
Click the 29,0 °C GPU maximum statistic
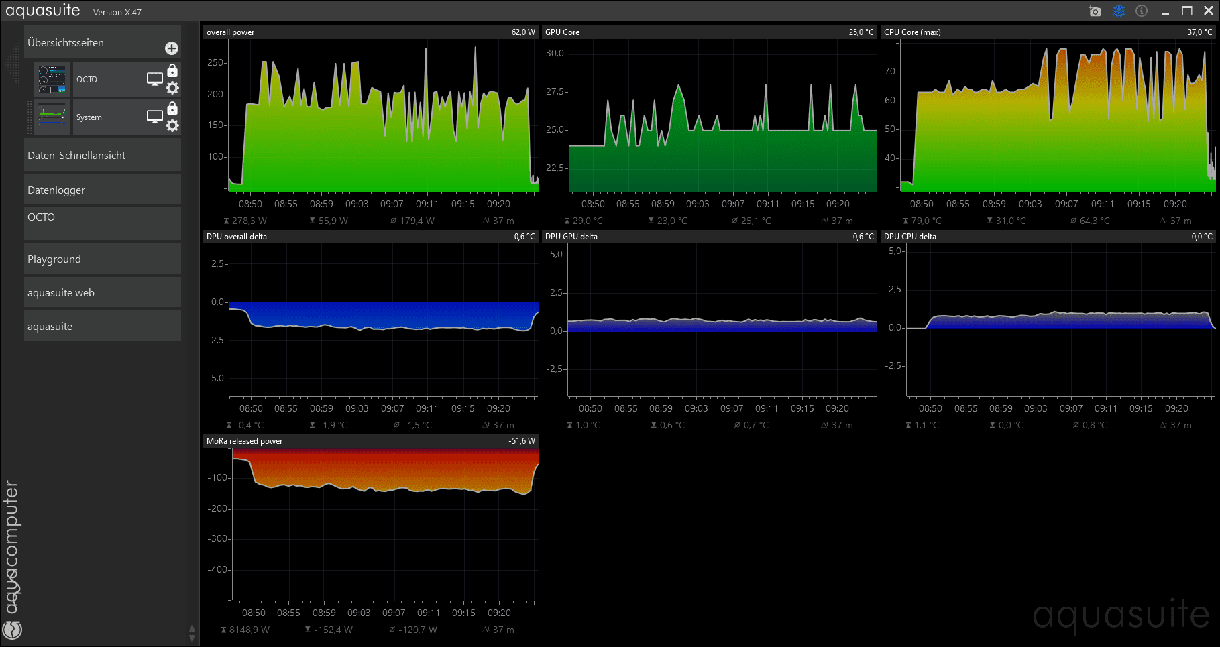(x=583, y=221)
